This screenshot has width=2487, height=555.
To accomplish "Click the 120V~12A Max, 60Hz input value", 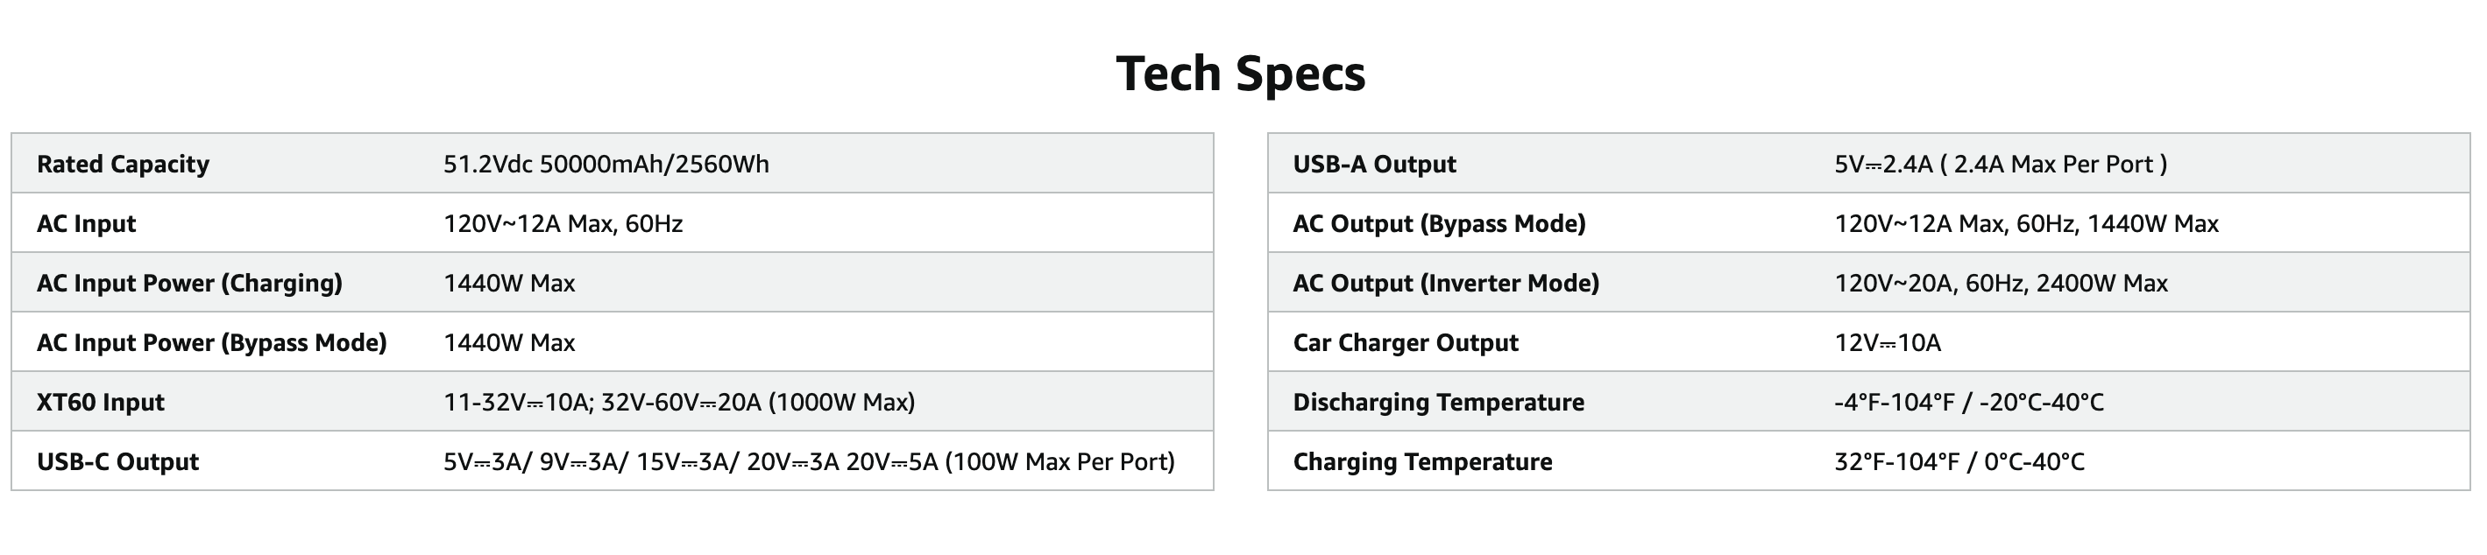I will click(563, 224).
